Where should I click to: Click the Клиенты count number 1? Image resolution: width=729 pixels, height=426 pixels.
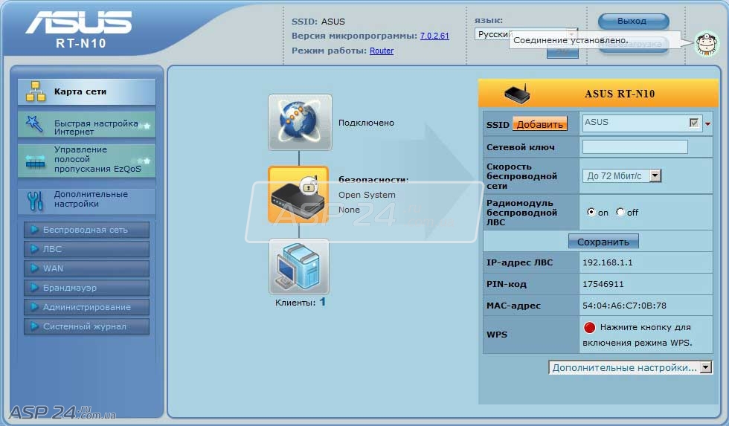323,302
